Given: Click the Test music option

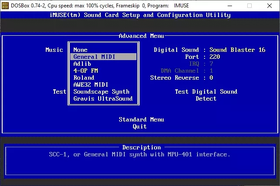Looking at the screenshot, I should pos(59,91).
